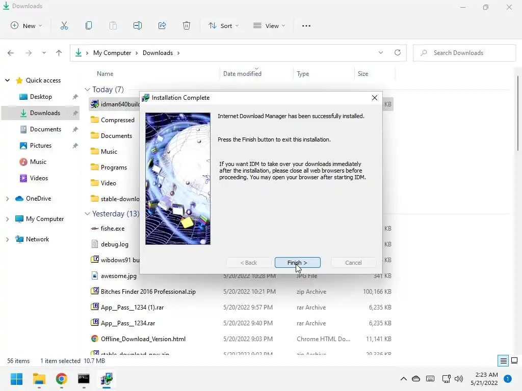The width and height of the screenshot is (522, 391).
Task: Select Pictures in the navigation pane
Action: 36,145
